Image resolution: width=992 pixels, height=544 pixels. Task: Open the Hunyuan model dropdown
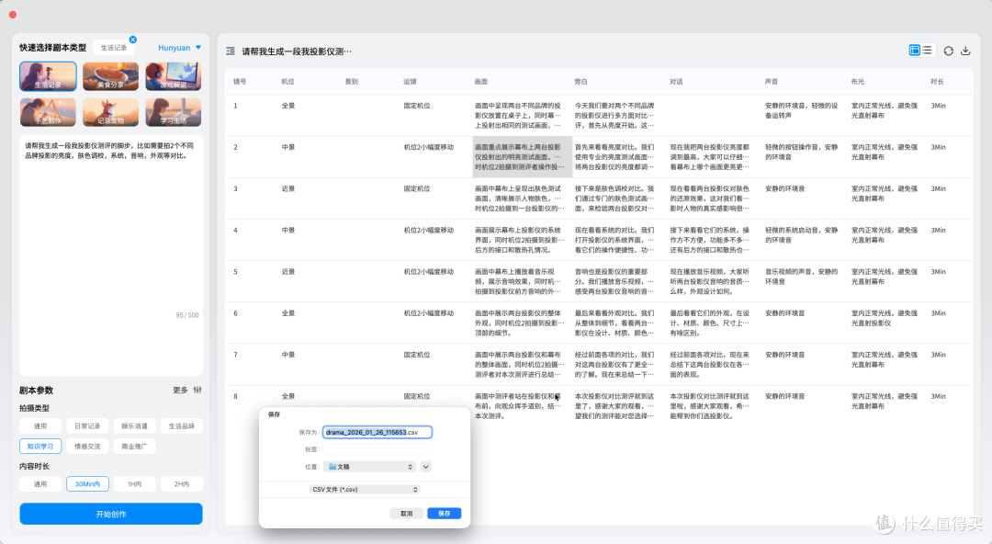tap(180, 48)
